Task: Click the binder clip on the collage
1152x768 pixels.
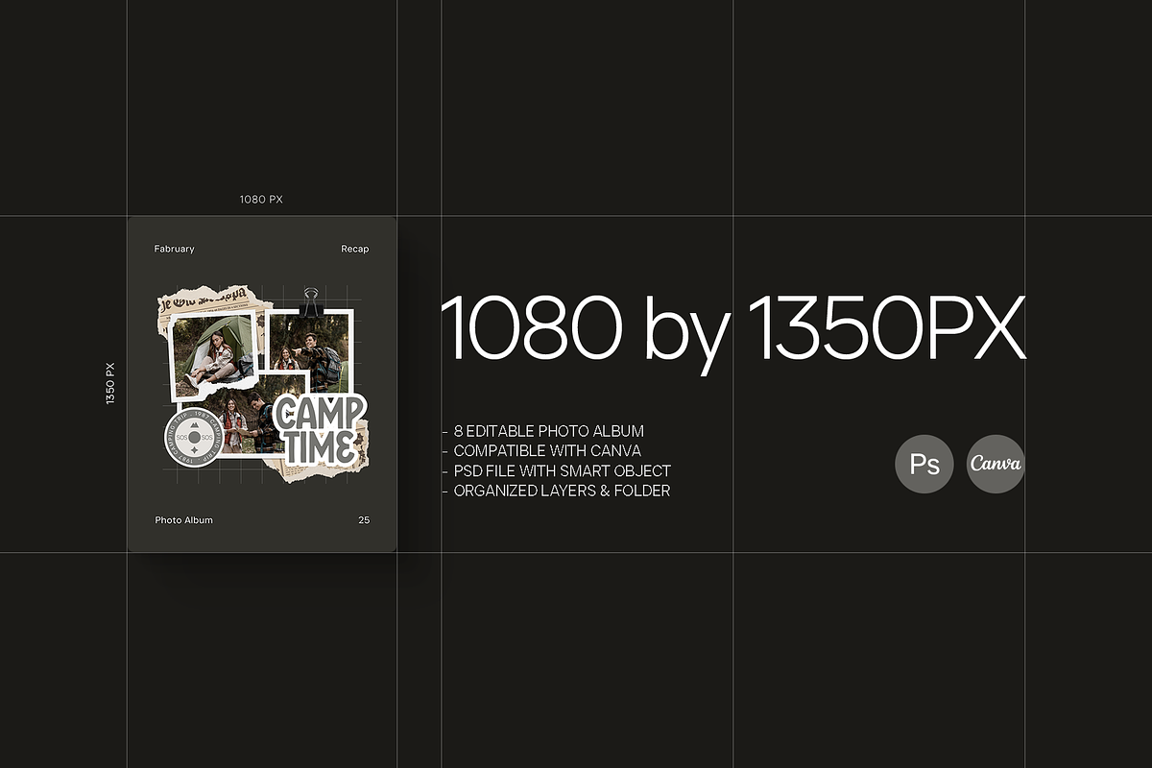Action: coord(311,300)
